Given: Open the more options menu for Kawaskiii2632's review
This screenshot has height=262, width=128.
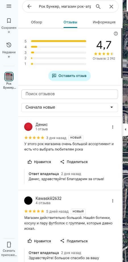Looking at the screenshot, I should [x=113, y=201].
